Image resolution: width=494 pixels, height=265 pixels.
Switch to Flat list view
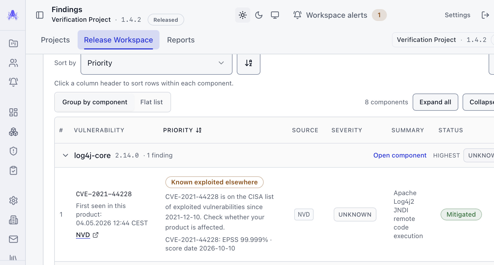tap(151, 102)
